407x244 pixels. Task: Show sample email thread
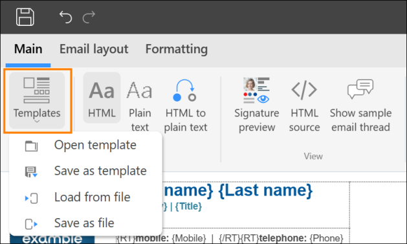click(360, 105)
